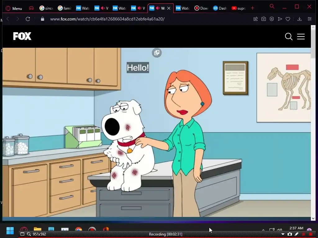Expand the recorder dropdown arrow

[283, 234]
